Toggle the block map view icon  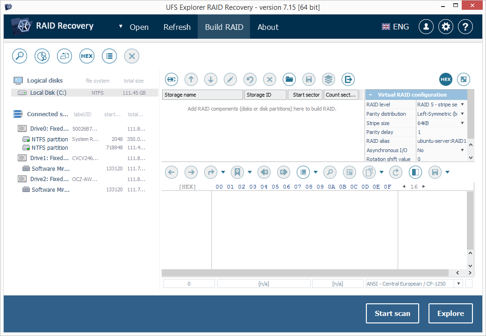pyautogui.click(x=464, y=79)
